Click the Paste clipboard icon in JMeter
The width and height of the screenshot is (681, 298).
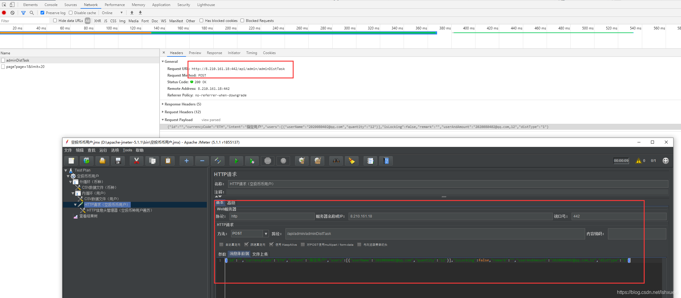[x=168, y=161]
